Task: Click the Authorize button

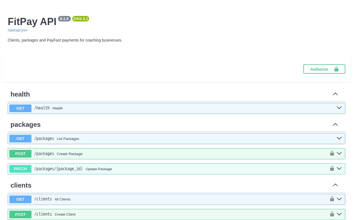Action: coord(324,69)
